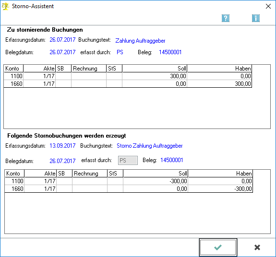Click the Storno Zahlung Auftraggeber booking text
The height and width of the screenshot is (257, 276).
click(150, 146)
